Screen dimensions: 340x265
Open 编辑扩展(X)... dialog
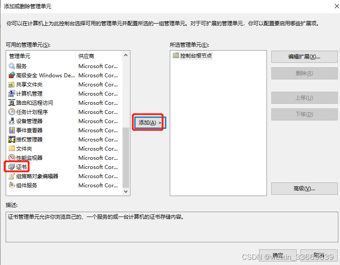pyautogui.click(x=304, y=57)
